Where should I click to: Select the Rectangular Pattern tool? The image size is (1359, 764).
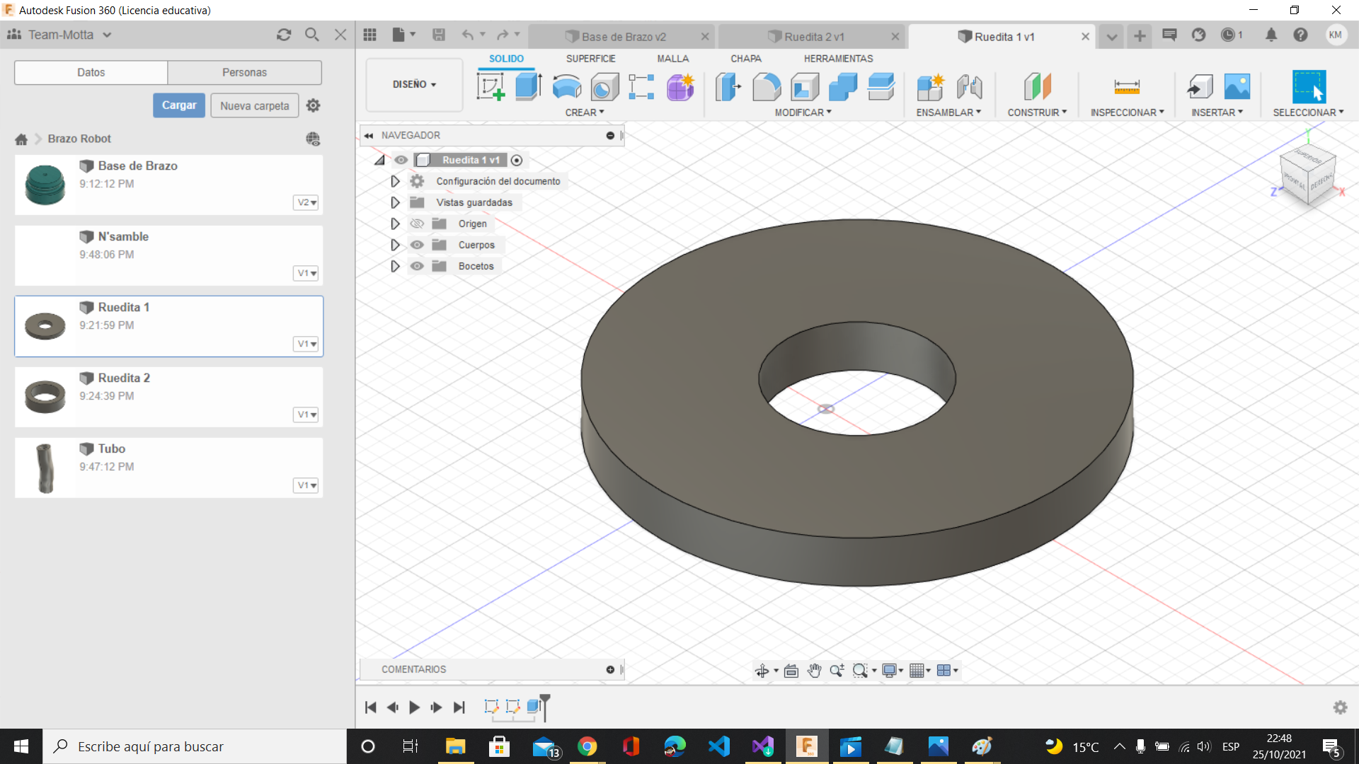coord(641,87)
